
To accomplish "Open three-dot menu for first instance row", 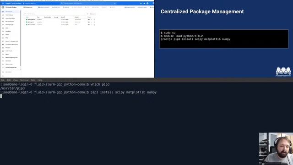I will (94, 19).
